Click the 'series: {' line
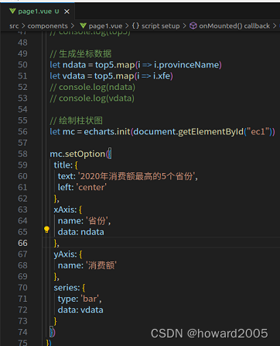 (70, 288)
